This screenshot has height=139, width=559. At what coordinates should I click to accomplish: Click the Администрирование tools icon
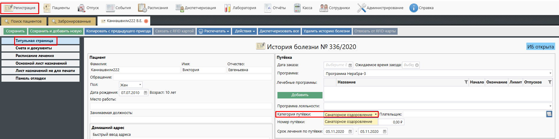(x=361, y=8)
